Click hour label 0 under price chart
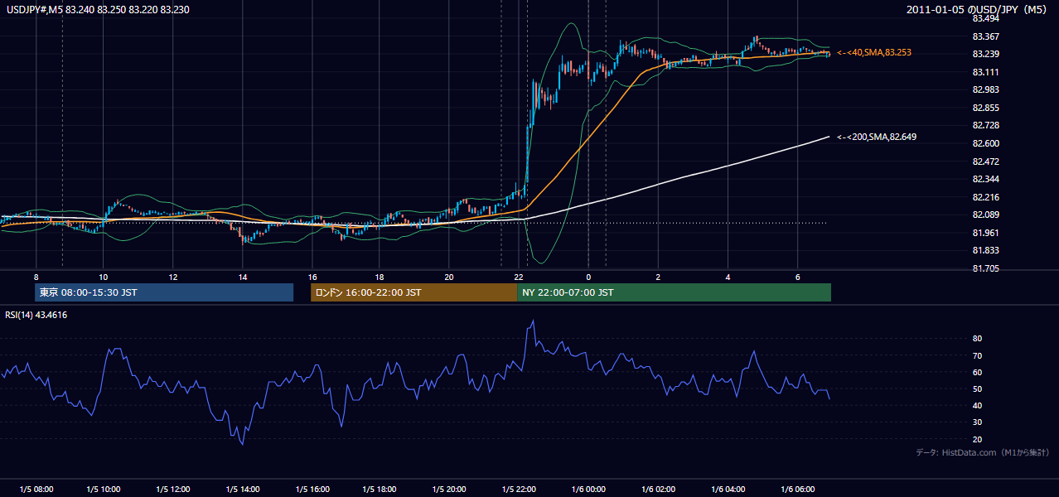 point(588,276)
